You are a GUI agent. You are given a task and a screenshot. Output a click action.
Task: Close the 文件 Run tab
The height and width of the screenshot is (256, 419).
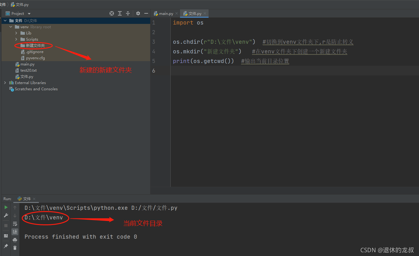tap(34, 199)
